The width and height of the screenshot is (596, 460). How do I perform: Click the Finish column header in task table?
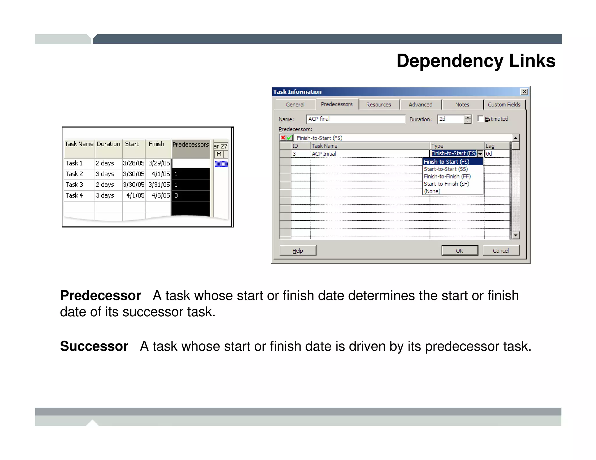[x=158, y=148]
